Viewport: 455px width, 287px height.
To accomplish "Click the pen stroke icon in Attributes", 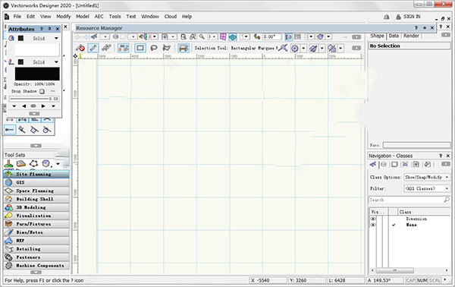I will [x=11, y=61].
